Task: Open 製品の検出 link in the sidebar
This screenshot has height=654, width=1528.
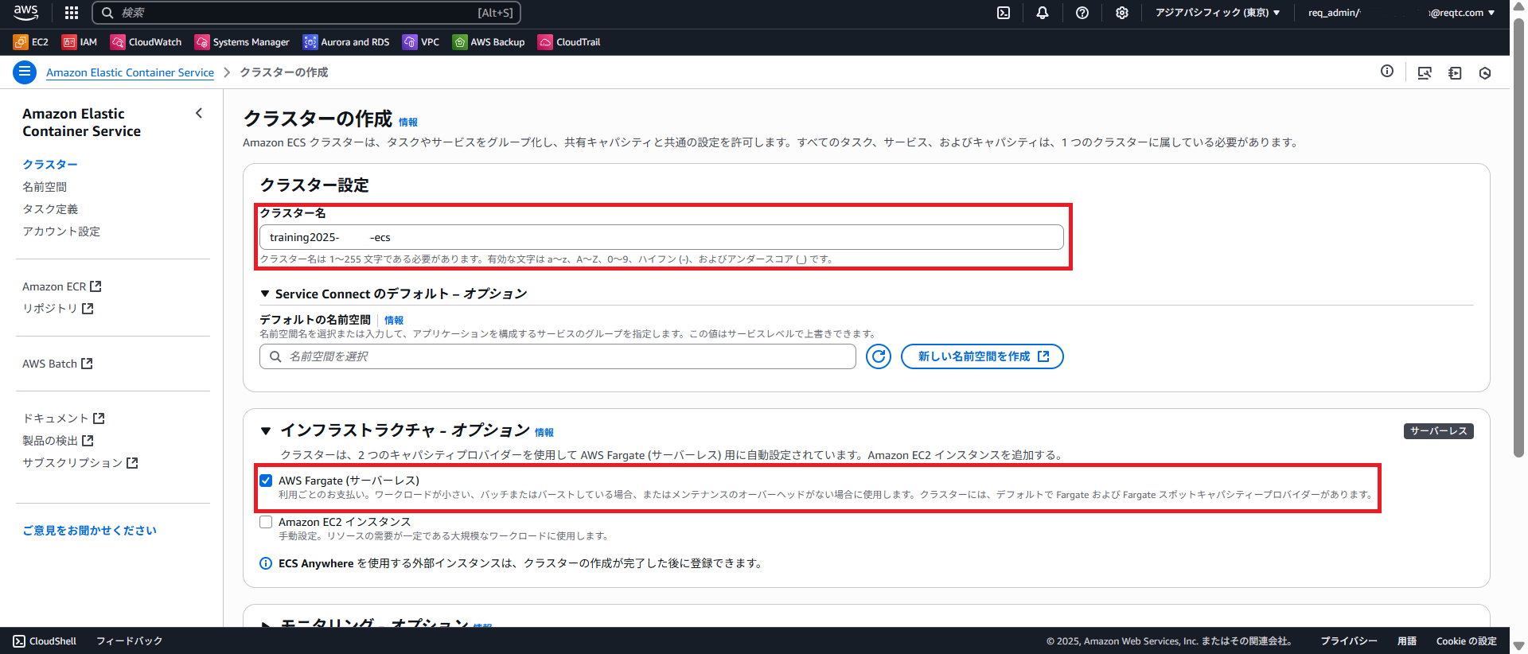Action: pos(57,440)
